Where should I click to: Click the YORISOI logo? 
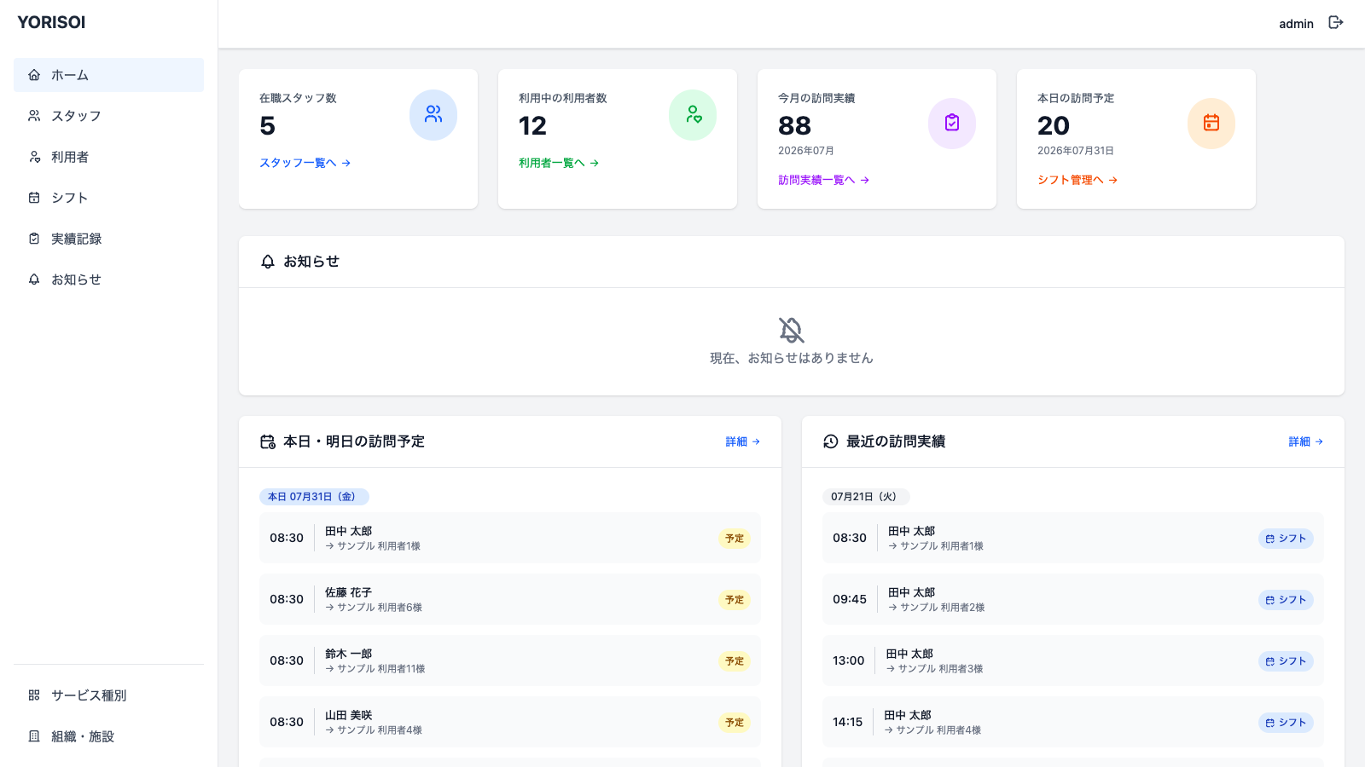pyautogui.click(x=51, y=22)
